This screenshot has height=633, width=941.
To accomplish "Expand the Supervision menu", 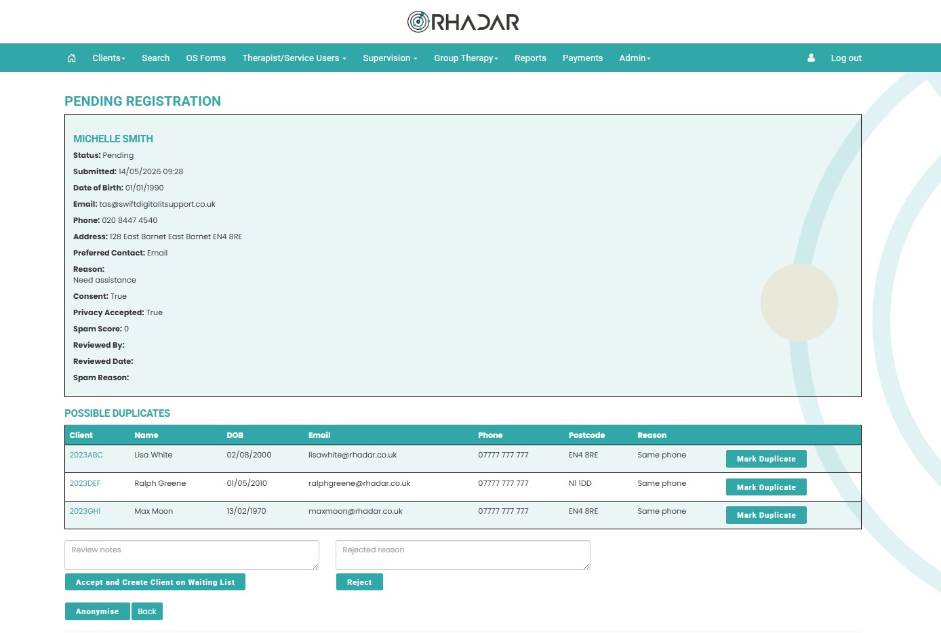I will click(390, 58).
